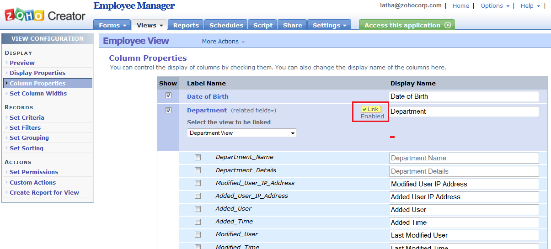The height and width of the screenshot is (249, 551).
Task: Open the Department View dropdown
Action: point(242,133)
